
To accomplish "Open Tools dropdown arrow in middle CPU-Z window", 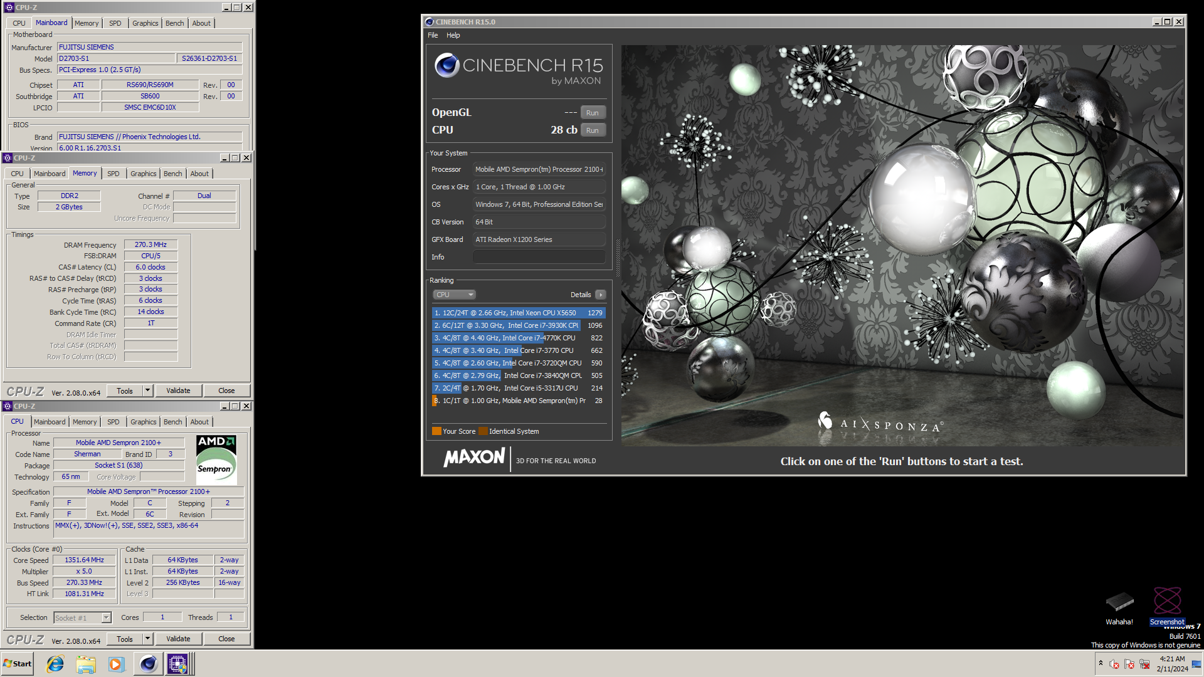I will [x=148, y=391].
